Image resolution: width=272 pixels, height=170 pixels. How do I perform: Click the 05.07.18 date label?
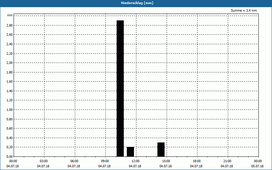click(x=257, y=166)
